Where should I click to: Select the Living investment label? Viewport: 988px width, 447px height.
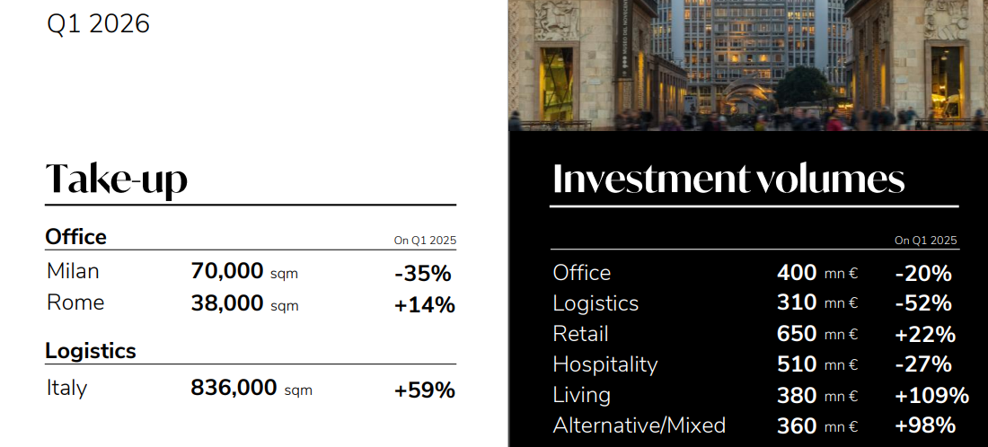pos(581,395)
